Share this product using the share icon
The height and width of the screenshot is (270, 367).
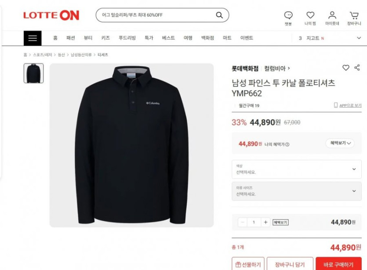tap(357, 68)
